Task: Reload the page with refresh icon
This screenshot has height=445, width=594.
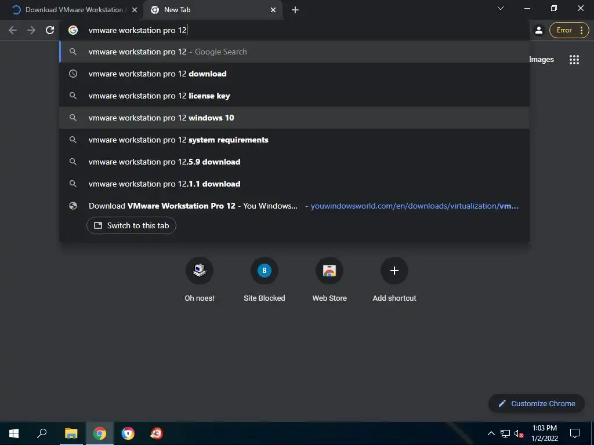Action: (50, 30)
